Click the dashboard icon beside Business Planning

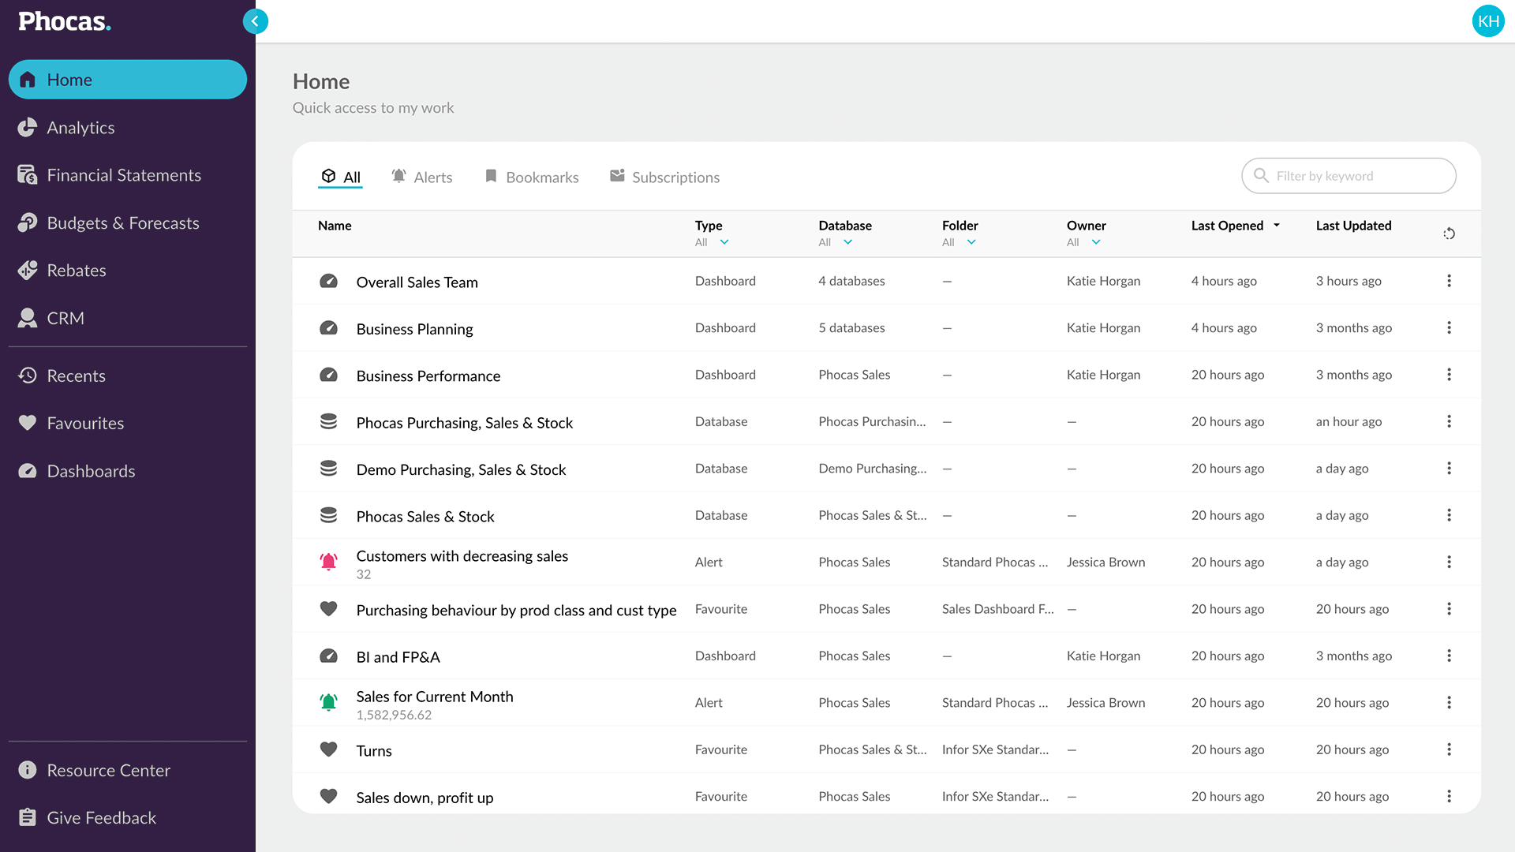[x=328, y=328]
